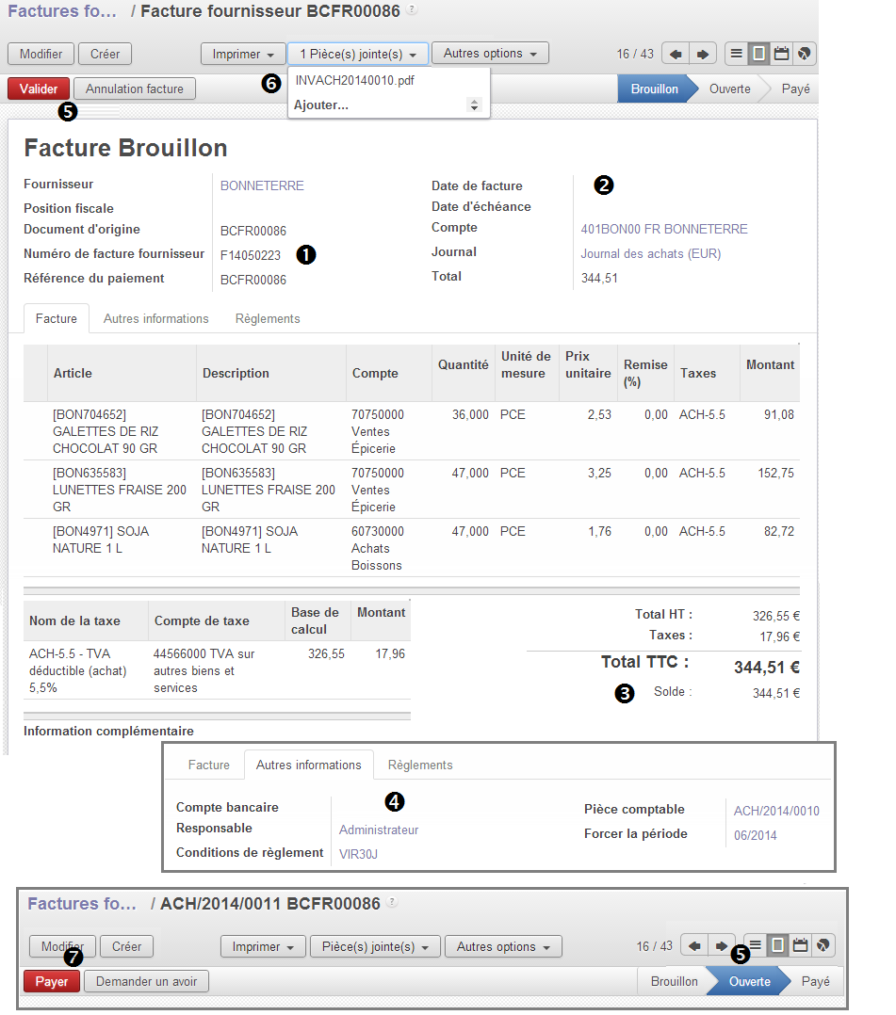
Task: Select Ajouter... in attachments menu
Action: pyautogui.click(x=321, y=105)
